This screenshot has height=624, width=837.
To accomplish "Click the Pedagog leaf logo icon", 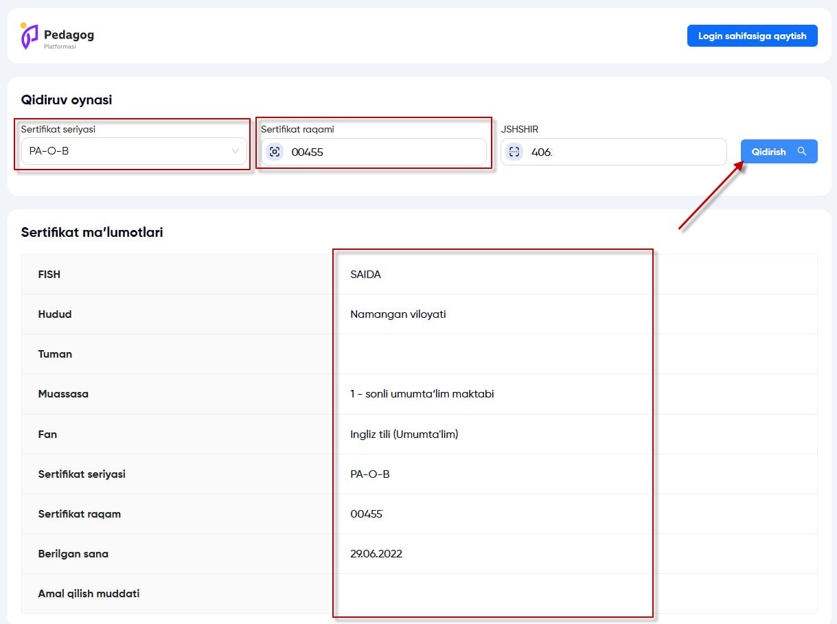I will [29, 36].
